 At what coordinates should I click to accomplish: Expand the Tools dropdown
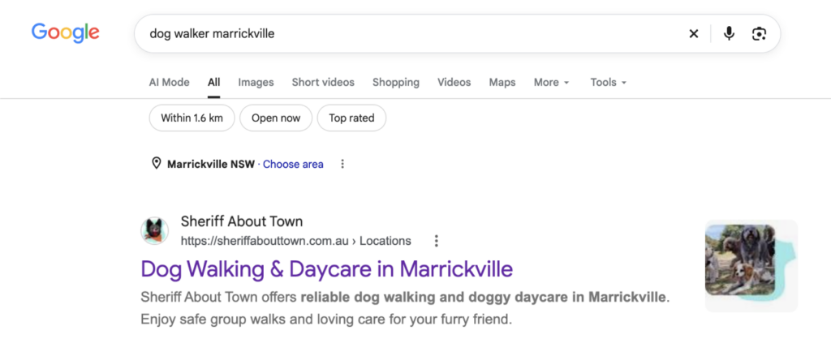(x=609, y=82)
